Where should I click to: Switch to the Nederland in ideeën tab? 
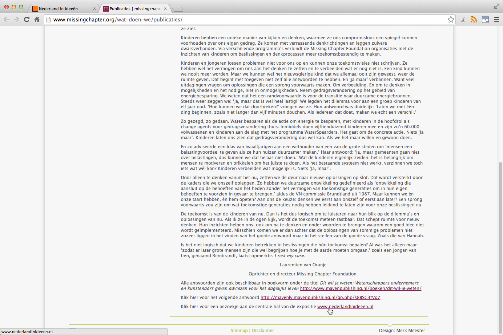(60, 9)
